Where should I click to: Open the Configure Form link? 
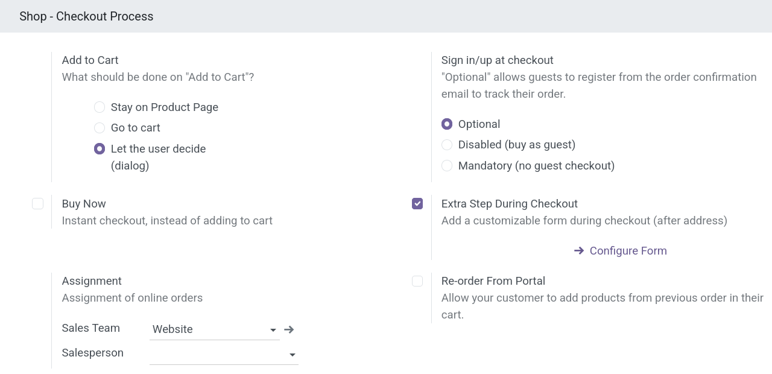[x=628, y=251]
